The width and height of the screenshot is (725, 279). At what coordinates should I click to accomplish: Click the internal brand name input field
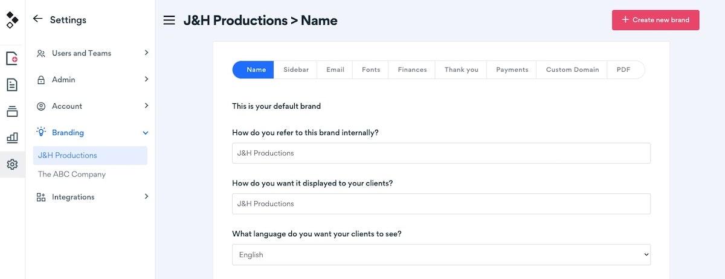[441, 153]
